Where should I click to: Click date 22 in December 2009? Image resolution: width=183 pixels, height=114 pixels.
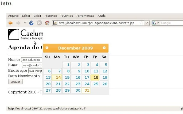[x=67, y=84]
